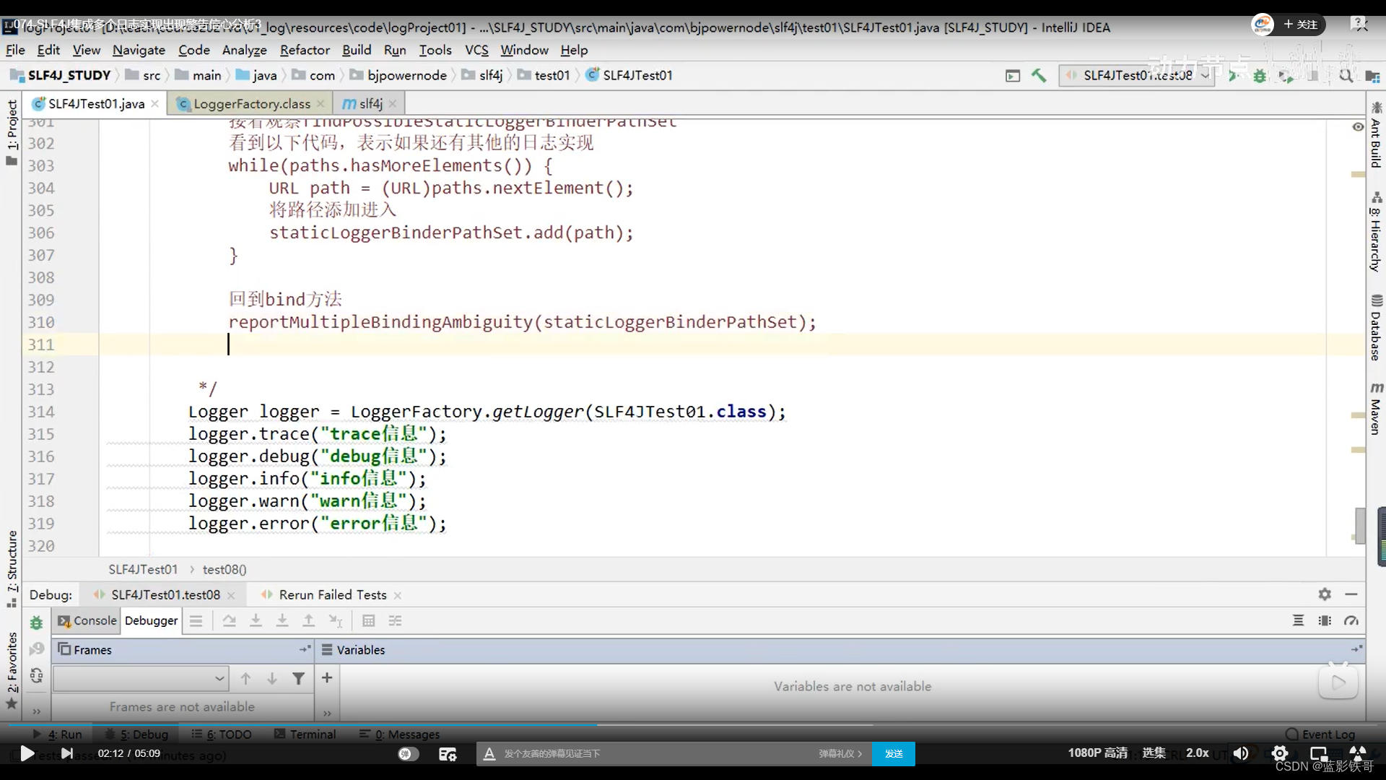Click the Evaluate Expression calculator icon
1386x780 pixels.
[368, 620]
